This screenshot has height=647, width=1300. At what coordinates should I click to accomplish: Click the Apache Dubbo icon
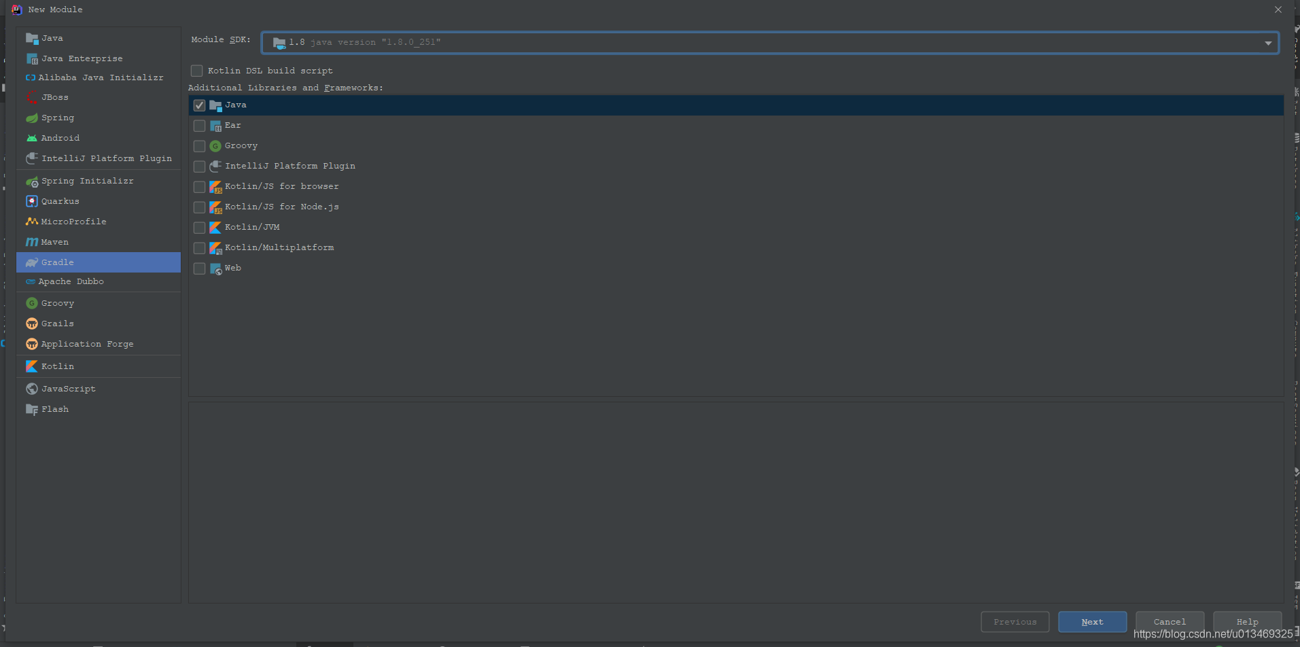31,282
